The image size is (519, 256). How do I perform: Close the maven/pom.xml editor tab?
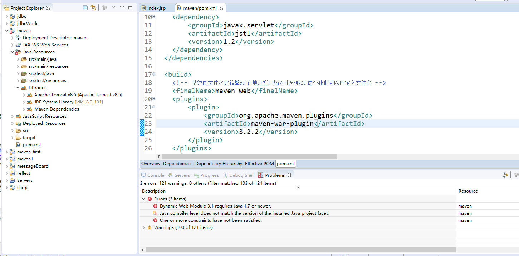tap(221, 8)
